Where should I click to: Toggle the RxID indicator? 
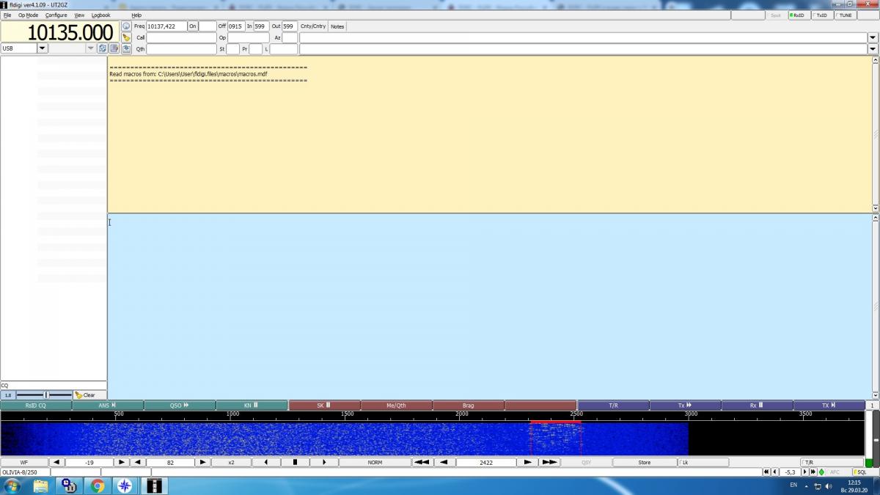point(798,15)
